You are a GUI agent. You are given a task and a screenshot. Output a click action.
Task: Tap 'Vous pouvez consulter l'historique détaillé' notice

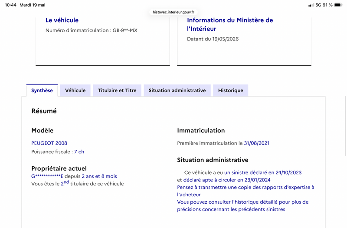tap(243, 205)
